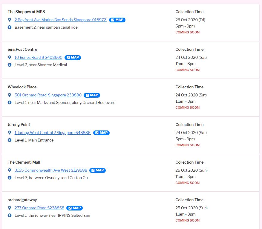This screenshot has height=229, width=262.
Task: Click the info icon beside Basement 2 sampan canal
Action: click(10, 27)
